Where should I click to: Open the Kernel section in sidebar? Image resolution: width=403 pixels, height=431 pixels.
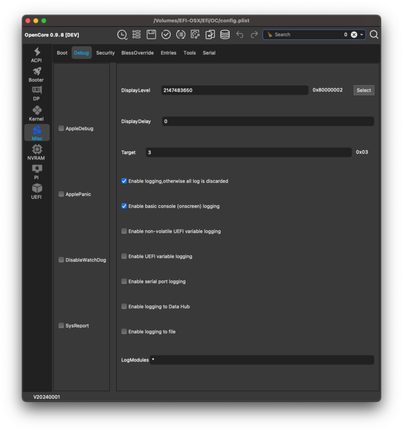[x=37, y=113]
